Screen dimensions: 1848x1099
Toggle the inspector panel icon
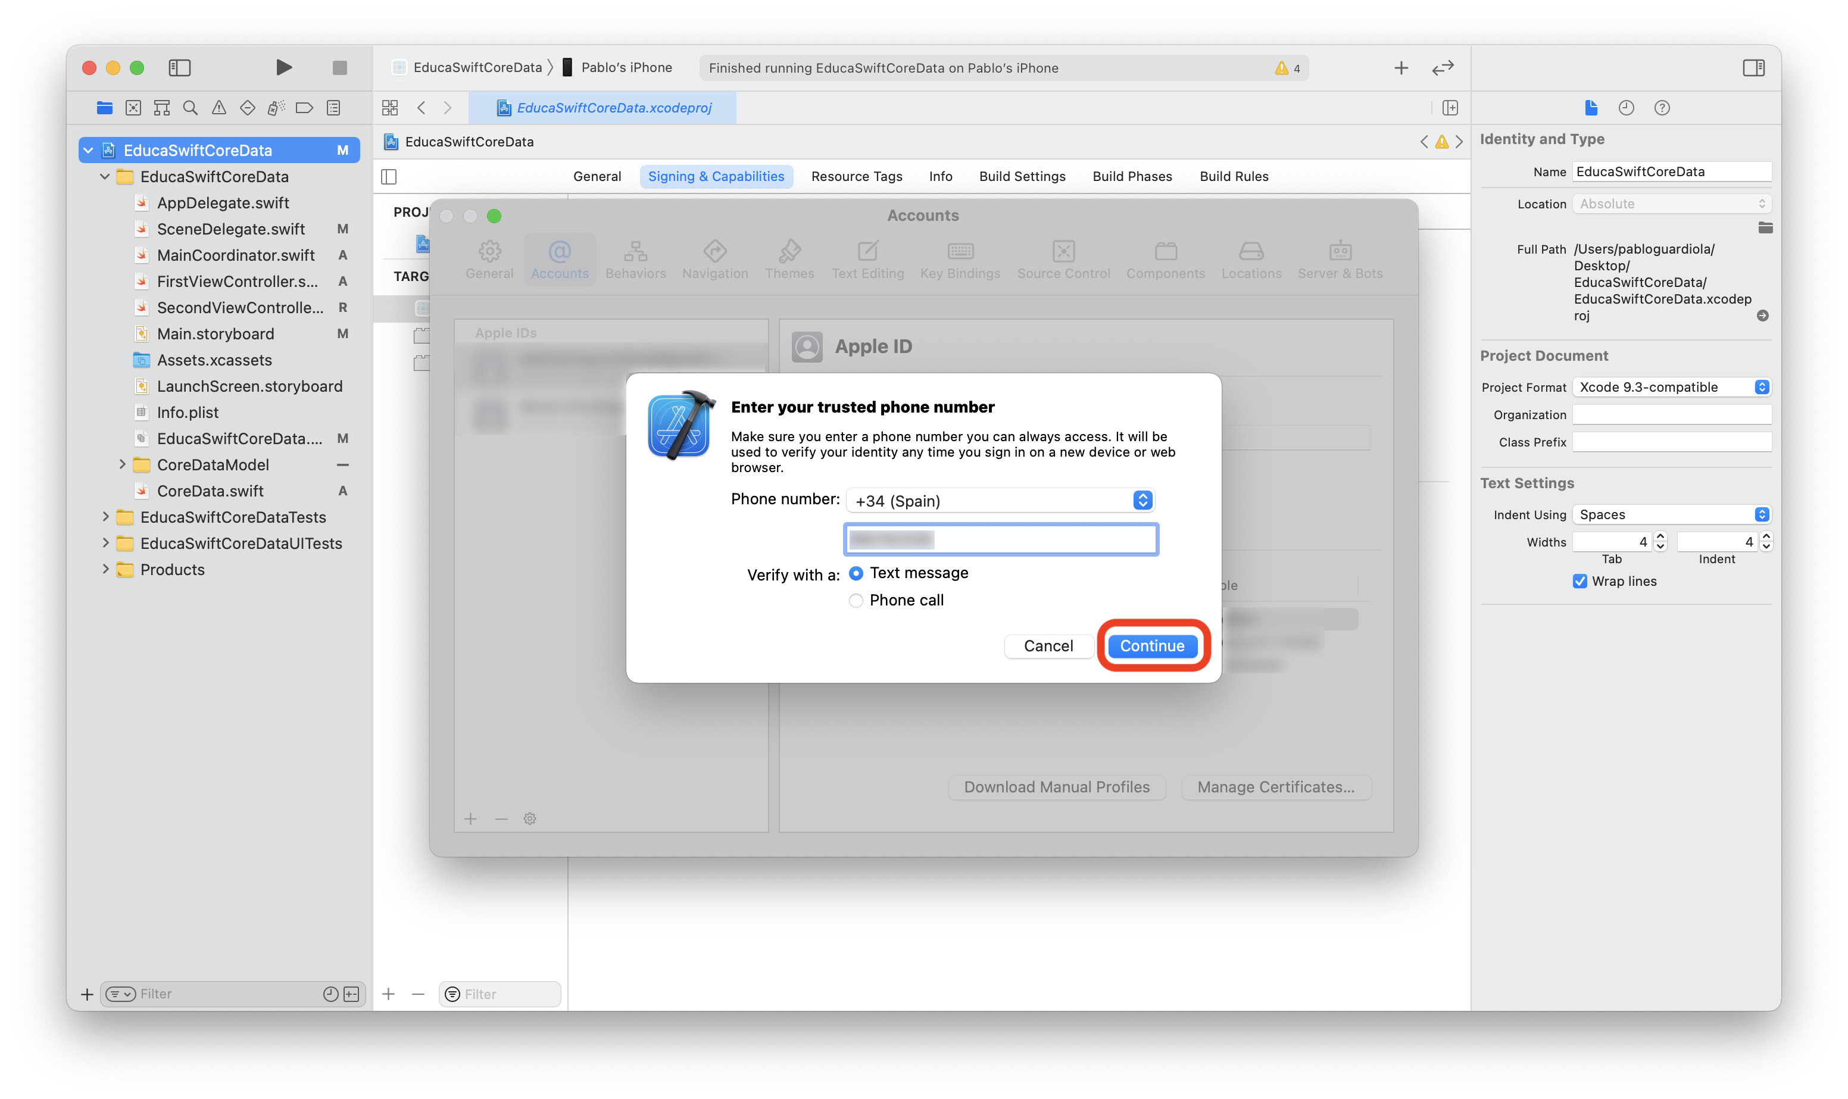coord(1753,67)
